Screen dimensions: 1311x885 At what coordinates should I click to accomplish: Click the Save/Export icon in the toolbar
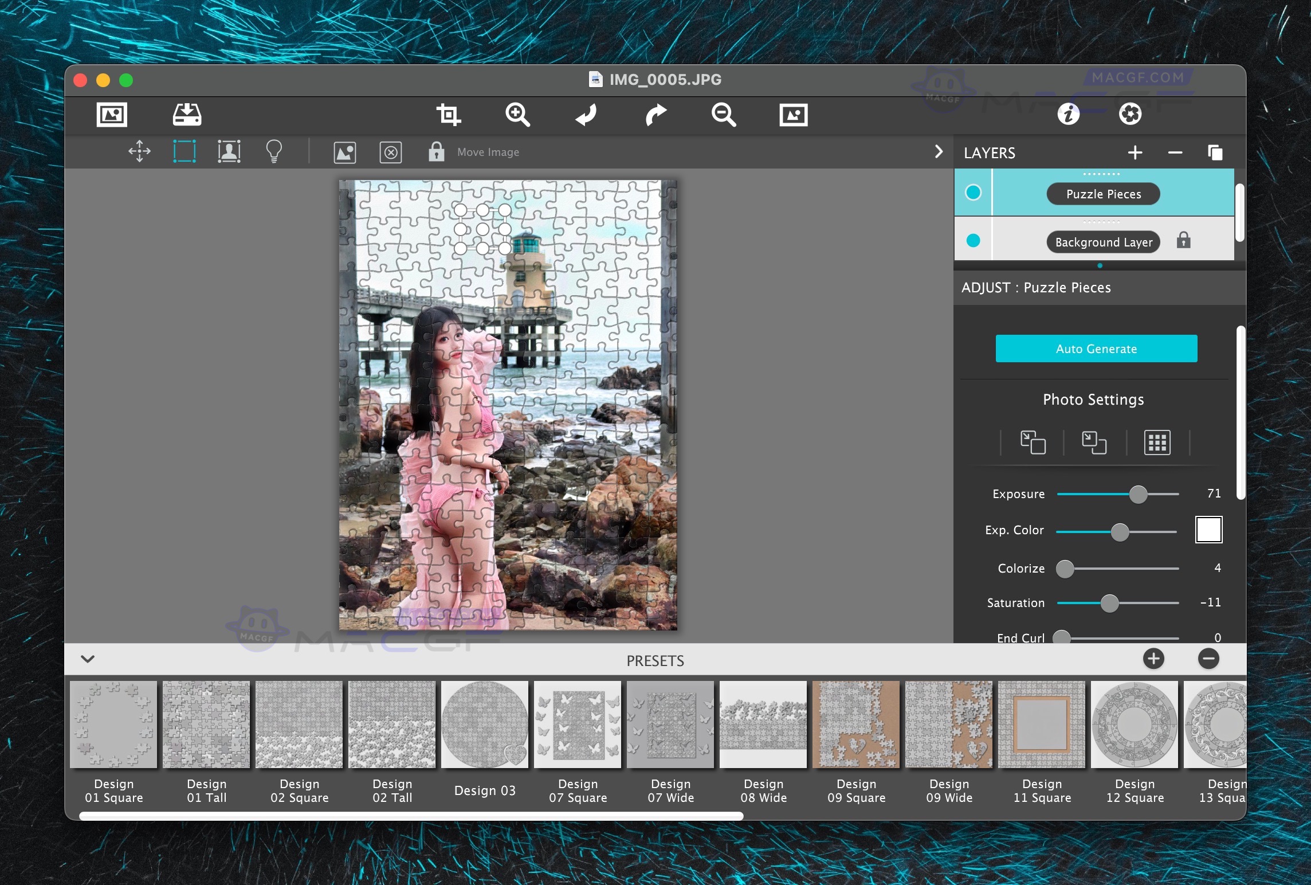point(187,115)
